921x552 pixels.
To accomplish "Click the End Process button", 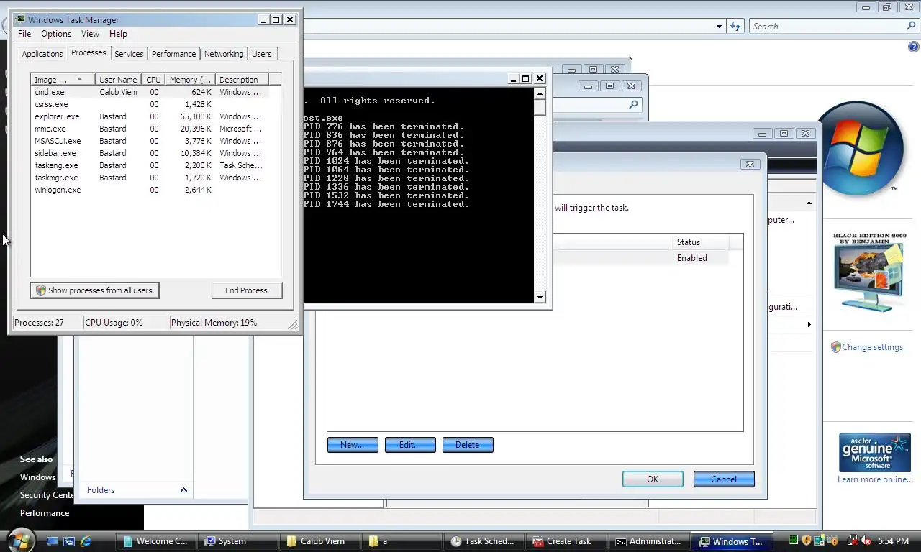I will [246, 290].
